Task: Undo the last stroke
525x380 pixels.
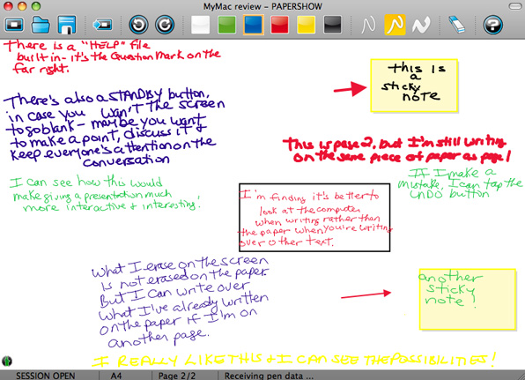Action: point(138,25)
